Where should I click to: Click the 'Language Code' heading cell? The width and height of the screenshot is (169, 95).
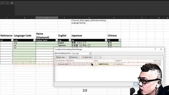(25, 36)
